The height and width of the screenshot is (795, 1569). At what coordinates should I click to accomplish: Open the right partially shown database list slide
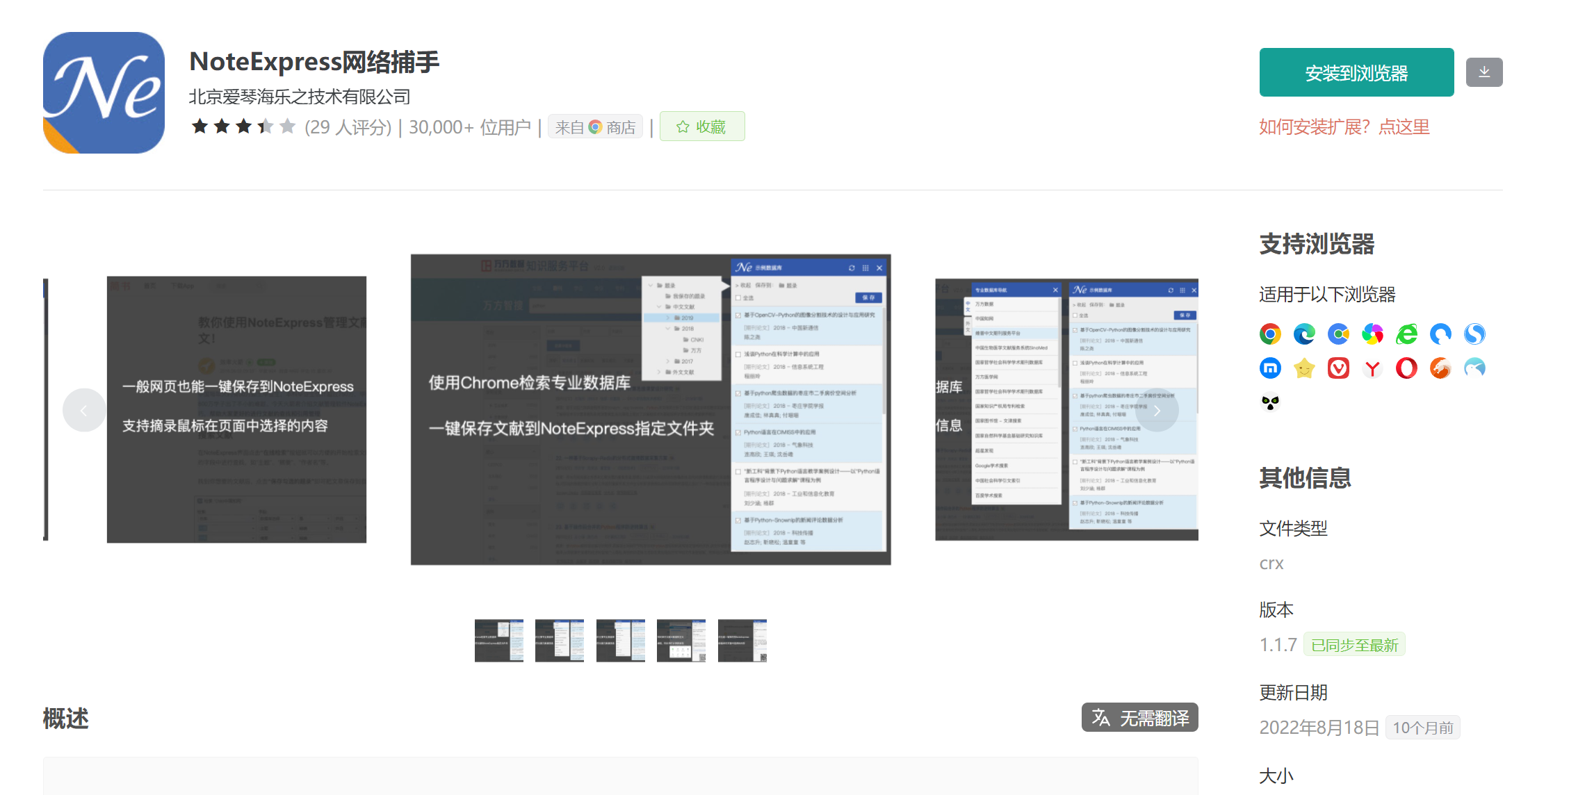point(1066,409)
